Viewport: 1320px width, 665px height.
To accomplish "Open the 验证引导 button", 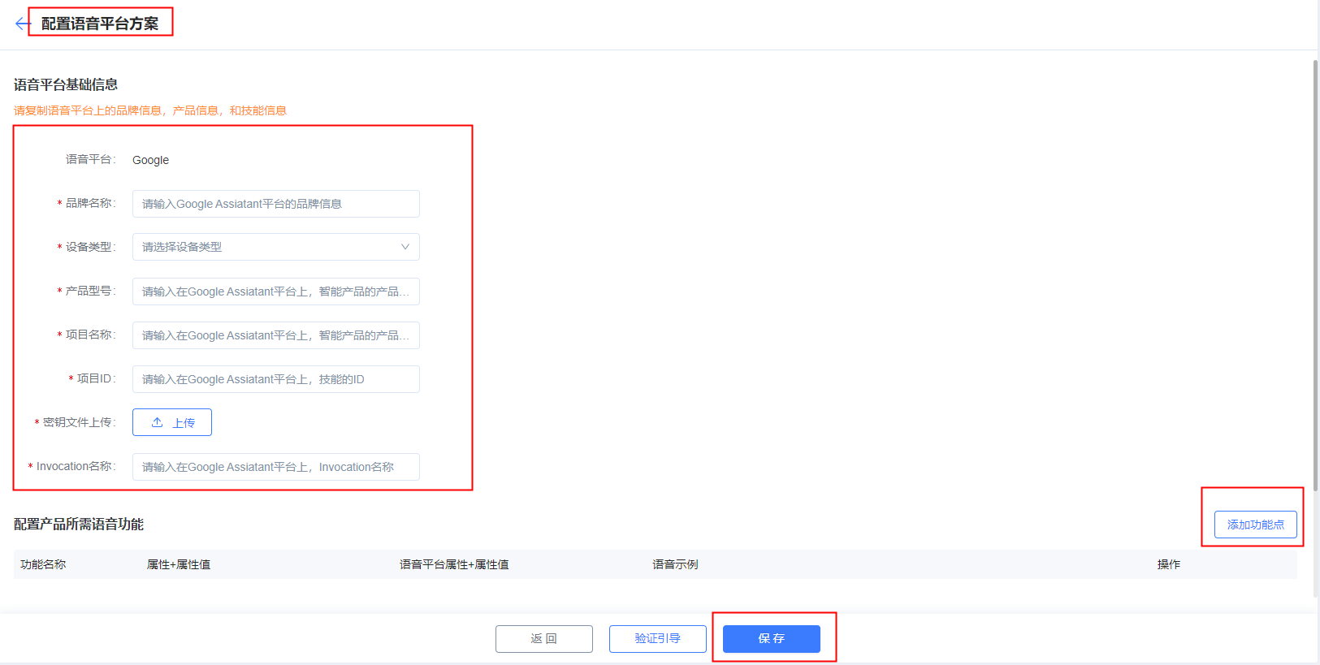I will click(658, 639).
